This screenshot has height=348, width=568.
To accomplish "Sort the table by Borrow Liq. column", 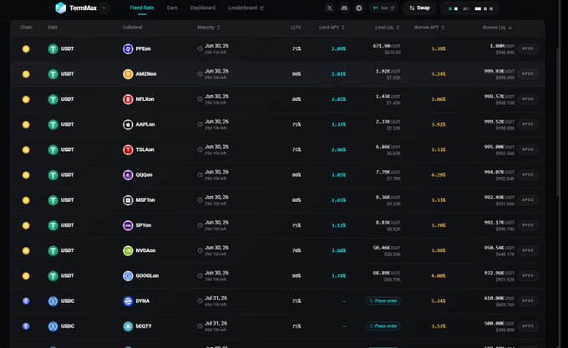I will [x=497, y=28].
